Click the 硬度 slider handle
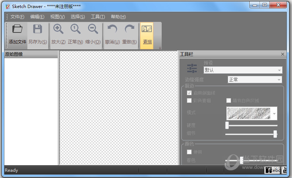Image resolution: width=292 pixels, height=178 pixels. tap(227, 125)
